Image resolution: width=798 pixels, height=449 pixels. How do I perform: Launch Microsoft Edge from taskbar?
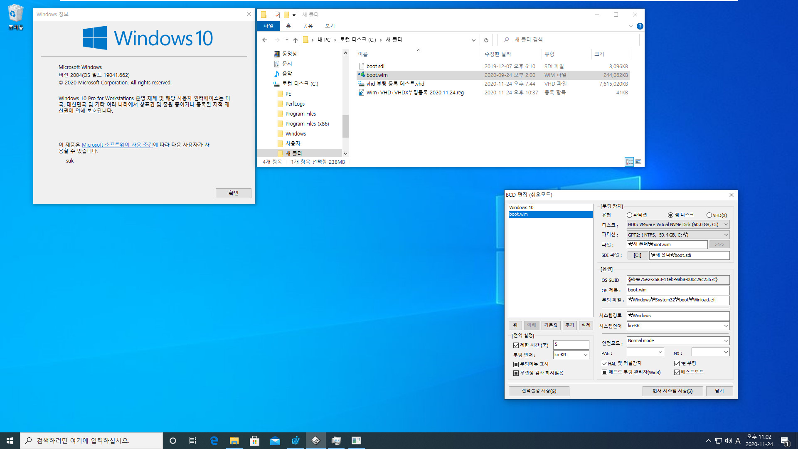pos(214,441)
